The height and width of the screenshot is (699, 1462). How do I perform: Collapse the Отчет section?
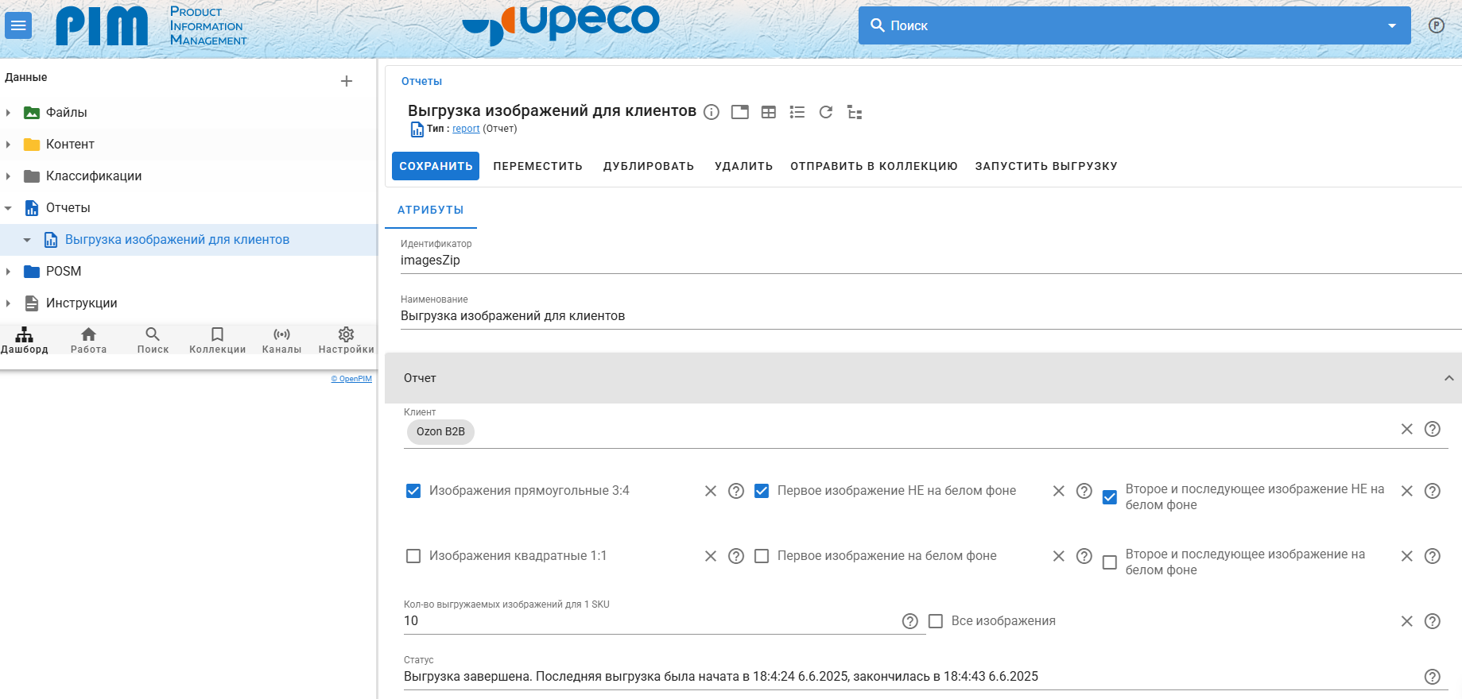coord(1448,378)
